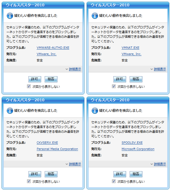The height and width of the screenshot is (191, 171).
Task: Deny SPOOLSV.EXE with 拒否 button
Action: [x=136, y=174]
